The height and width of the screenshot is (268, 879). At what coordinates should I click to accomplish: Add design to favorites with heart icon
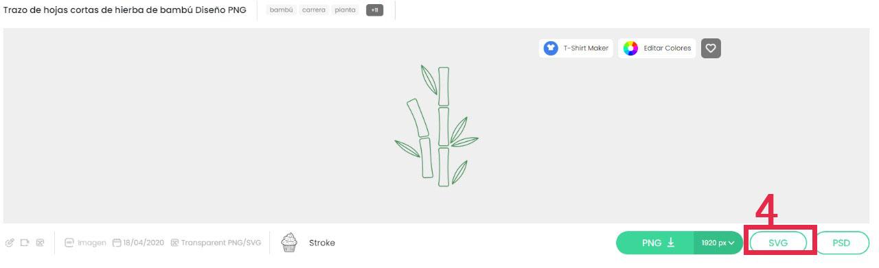(x=711, y=48)
